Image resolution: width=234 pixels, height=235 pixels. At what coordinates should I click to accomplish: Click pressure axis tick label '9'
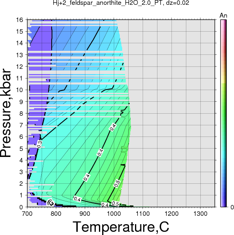click(x=21, y=102)
